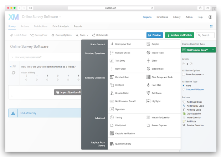Open the Q1 question settings gear
Screen dimensions: 221x157
14,73
